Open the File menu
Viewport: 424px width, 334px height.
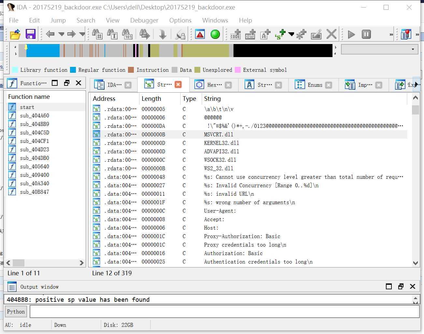tap(14, 20)
